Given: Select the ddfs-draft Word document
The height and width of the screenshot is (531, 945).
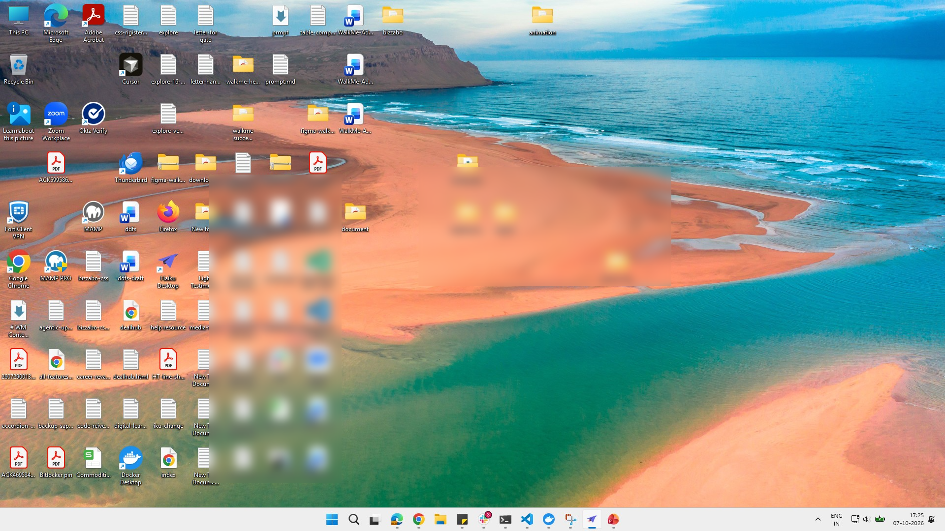Looking at the screenshot, I should tap(130, 266).
